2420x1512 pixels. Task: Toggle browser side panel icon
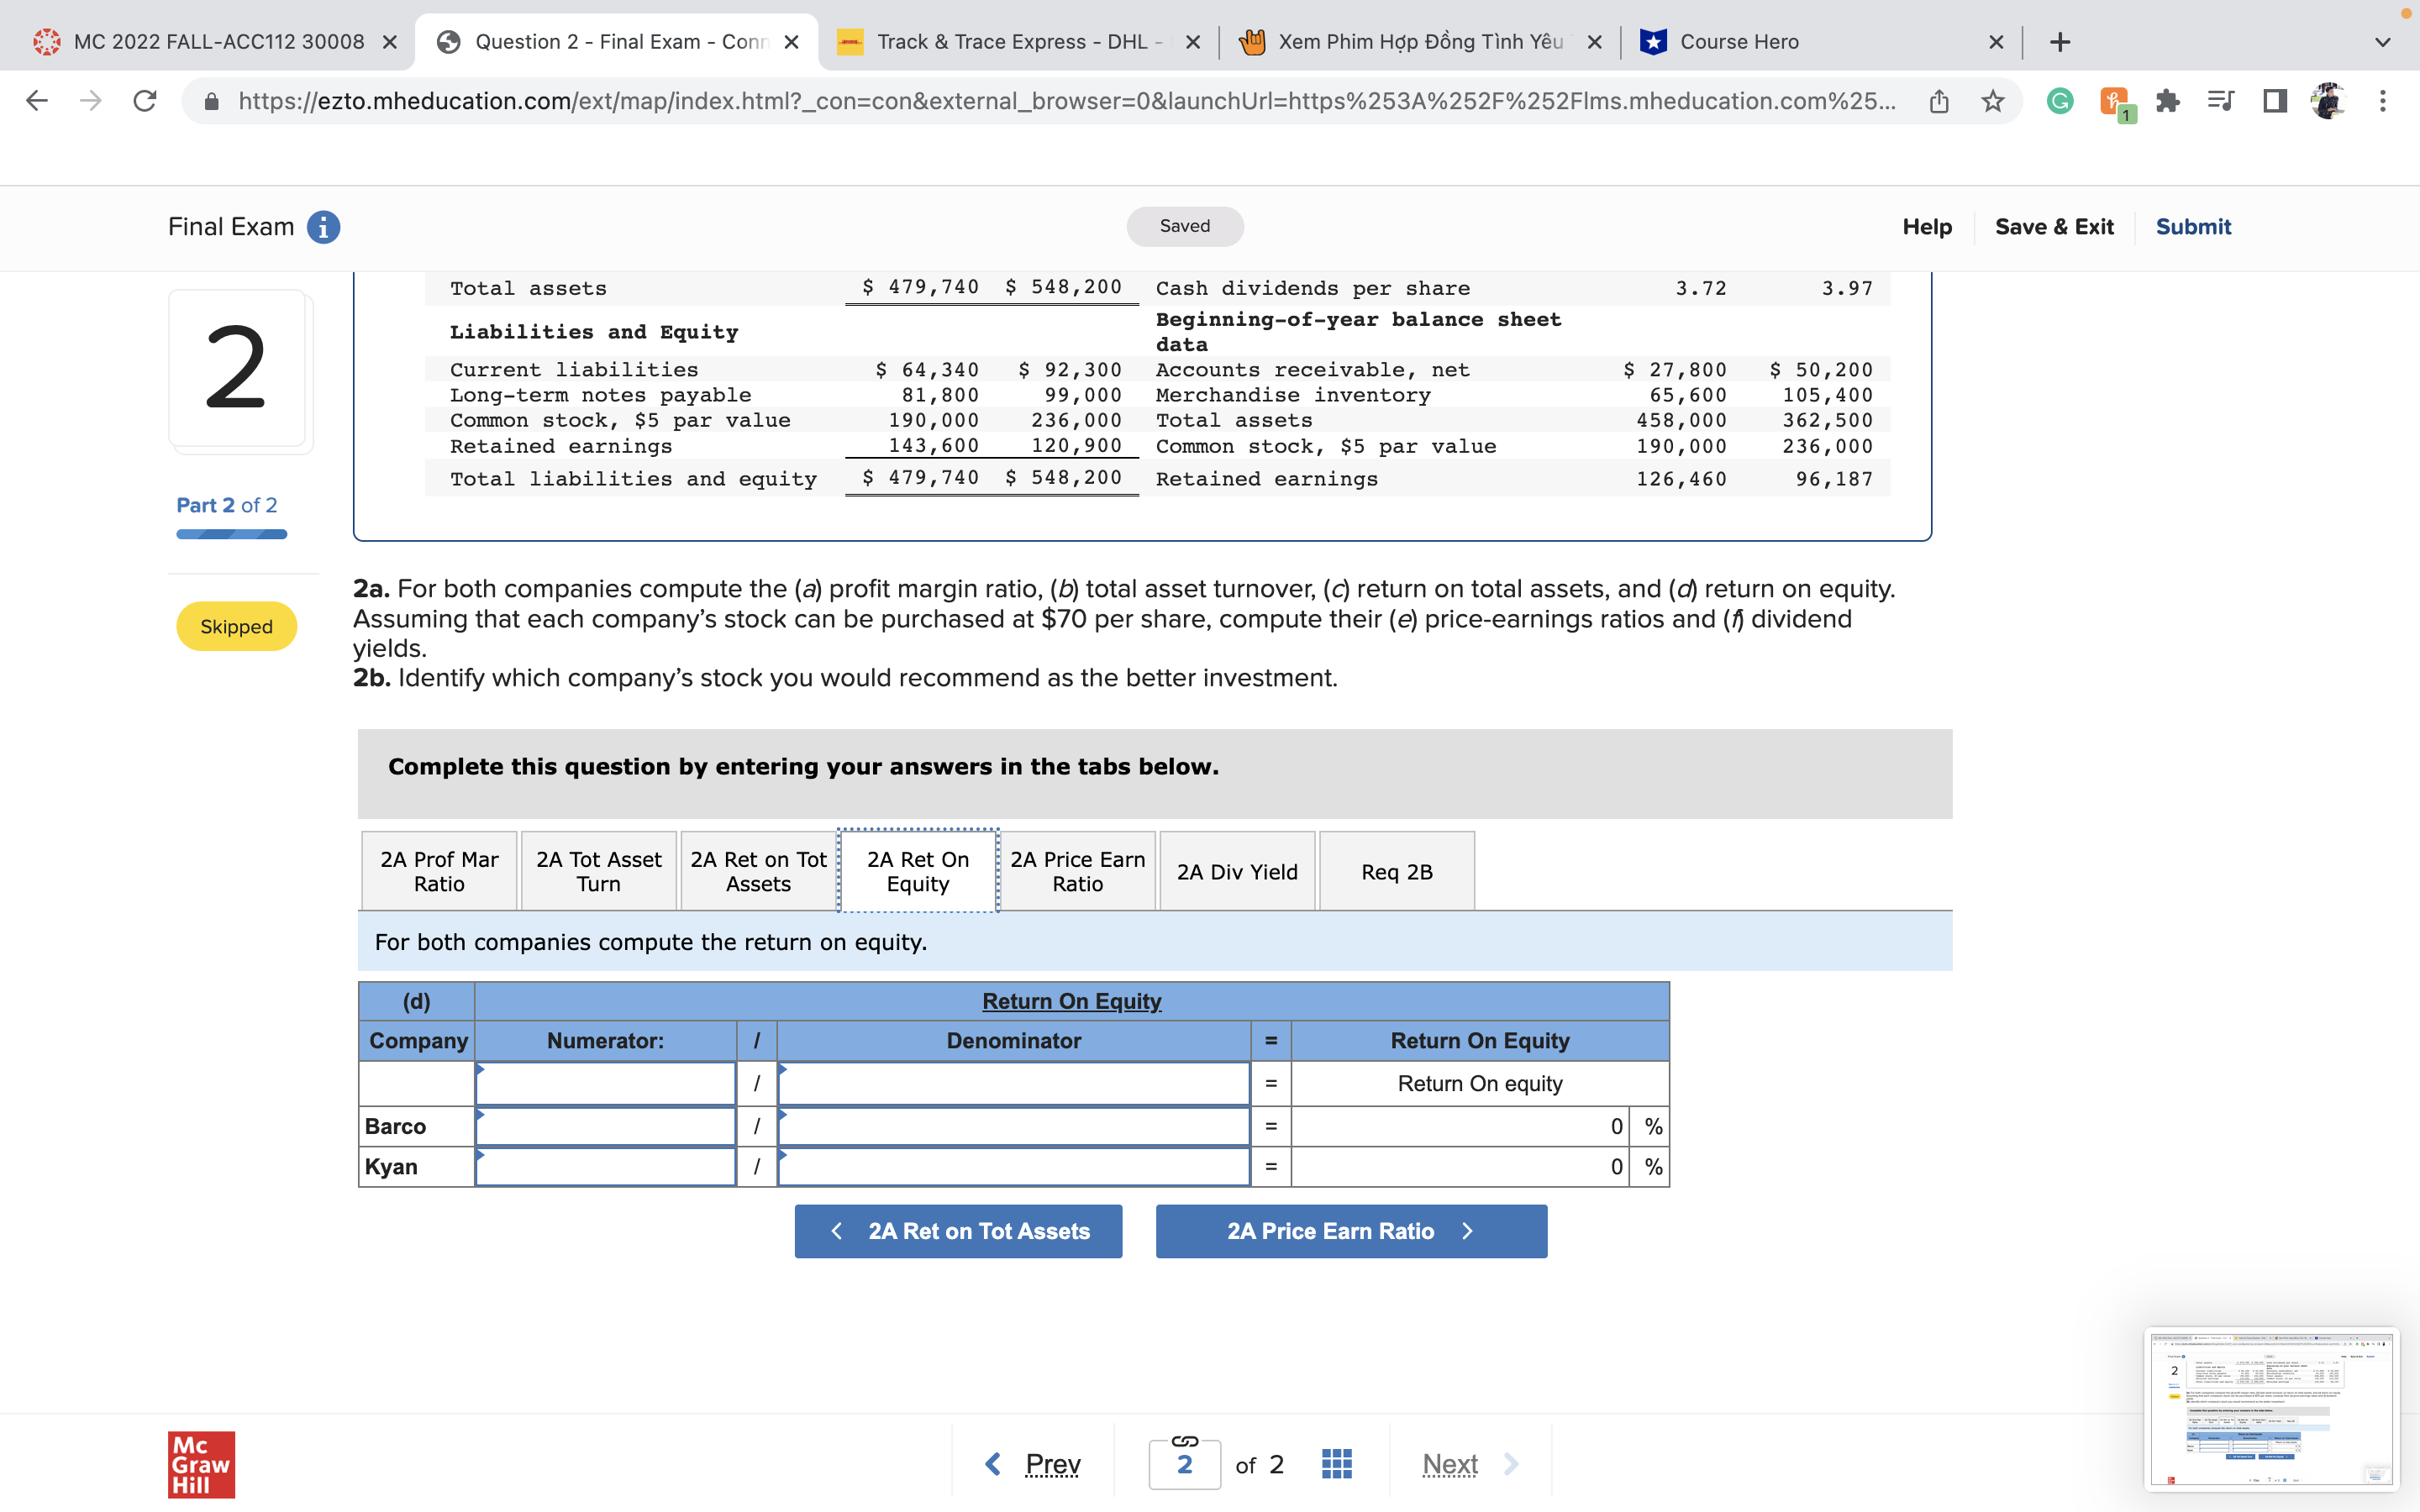coord(2274,101)
